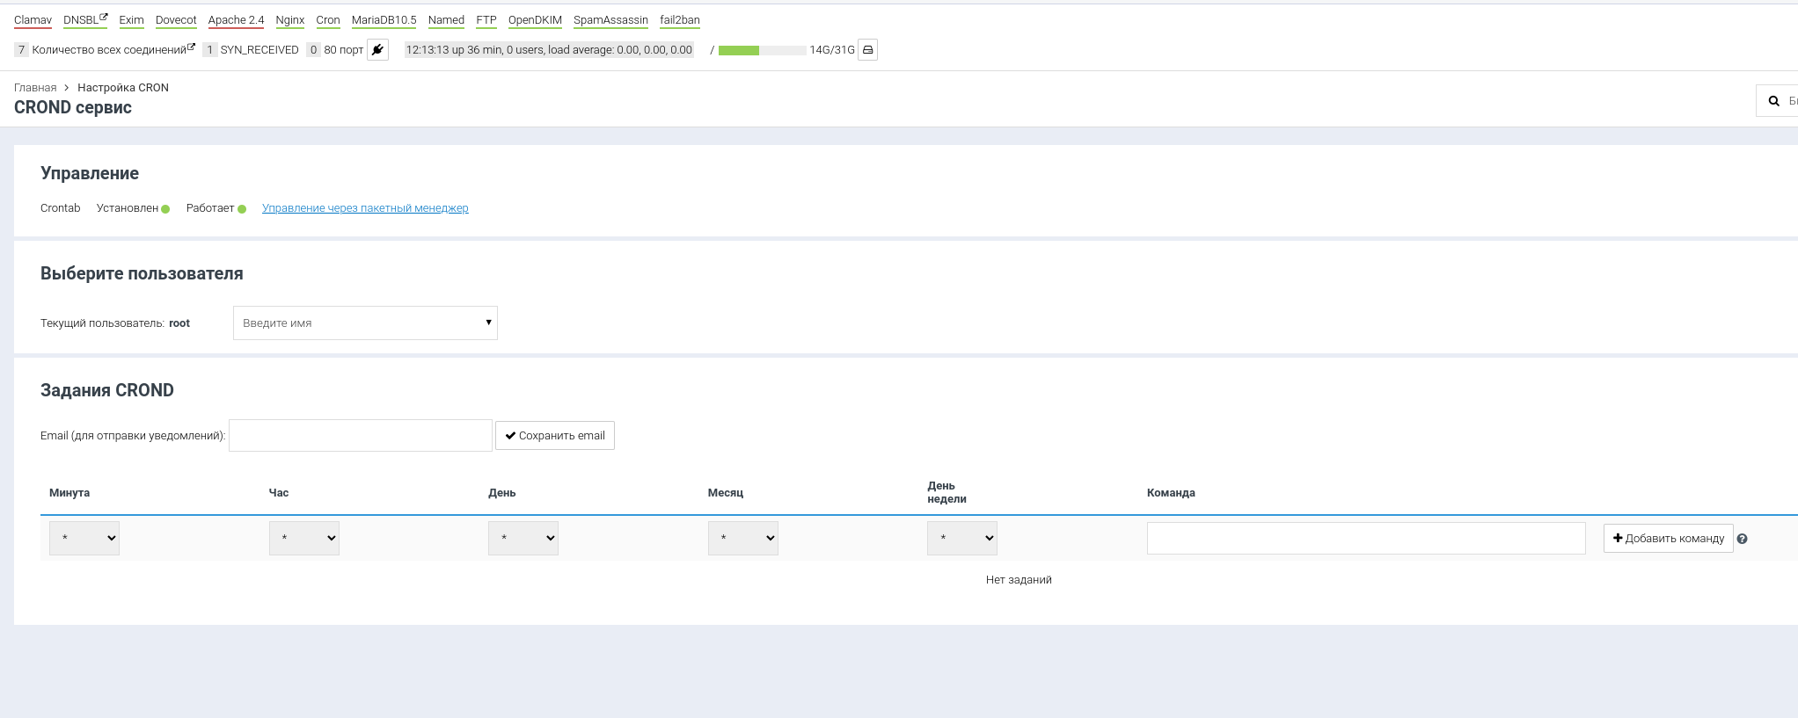Open Управление через пакетный менеджер link
The height and width of the screenshot is (718, 1798).
click(365, 208)
